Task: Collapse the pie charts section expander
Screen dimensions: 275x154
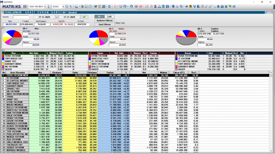Action: click(x=3, y=28)
